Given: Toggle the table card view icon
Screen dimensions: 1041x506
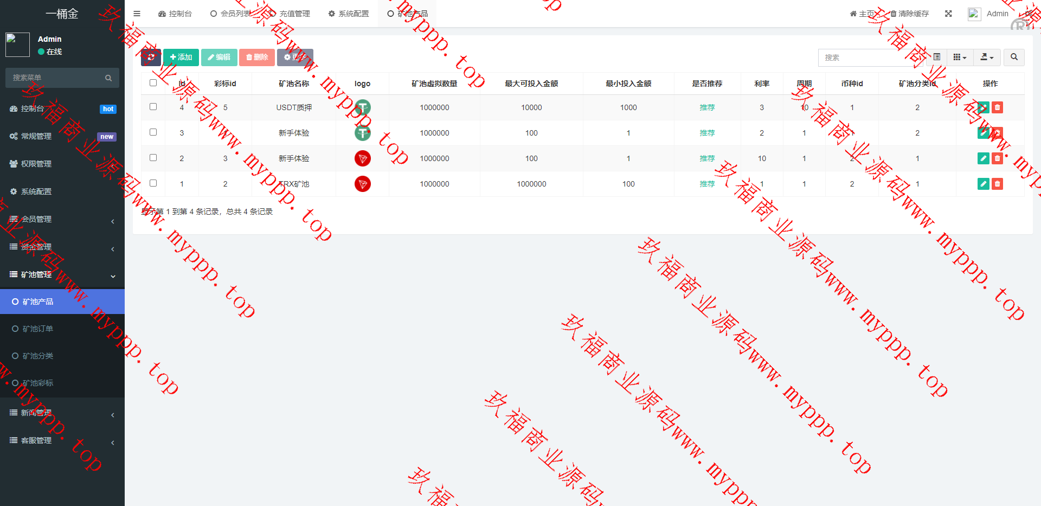Looking at the screenshot, I should pyautogui.click(x=937, y=57).
